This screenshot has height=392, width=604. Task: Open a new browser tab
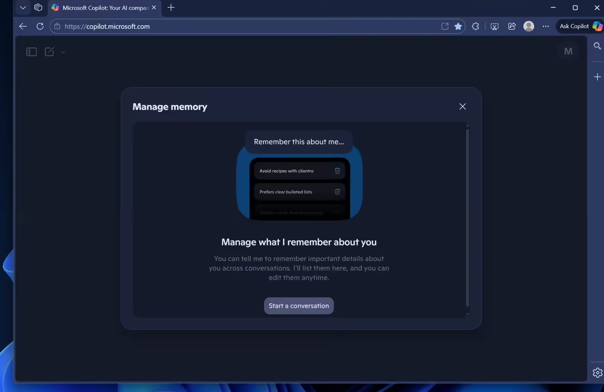[x=171, y=7]
